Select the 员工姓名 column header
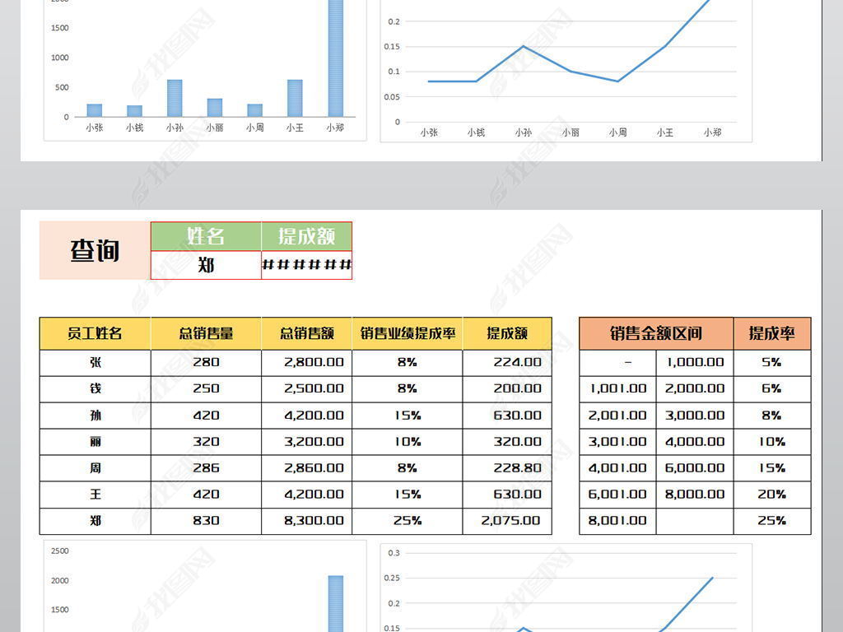This screenshot has width=843, height=632. point(95,333)
